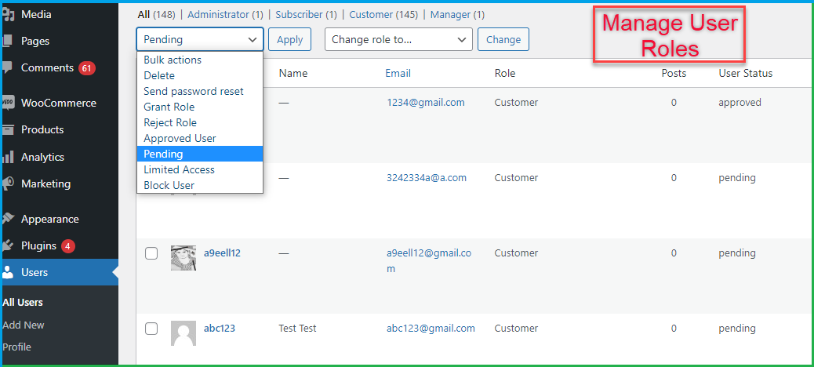Check the checkbox for user a9eell12

(151, 253)
